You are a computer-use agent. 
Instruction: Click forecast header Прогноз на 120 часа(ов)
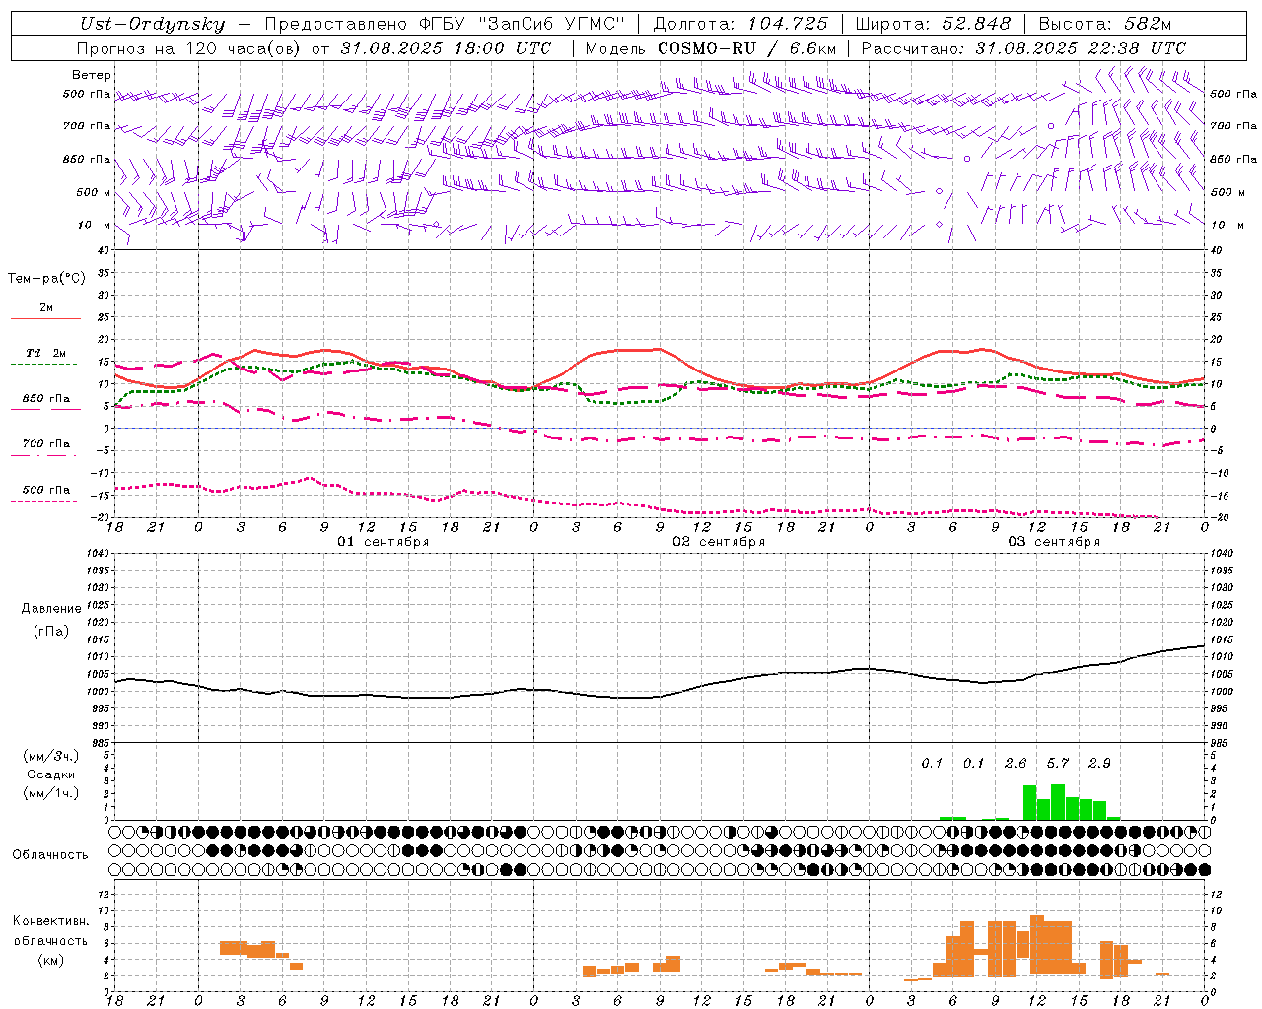[x=189, y=47]
